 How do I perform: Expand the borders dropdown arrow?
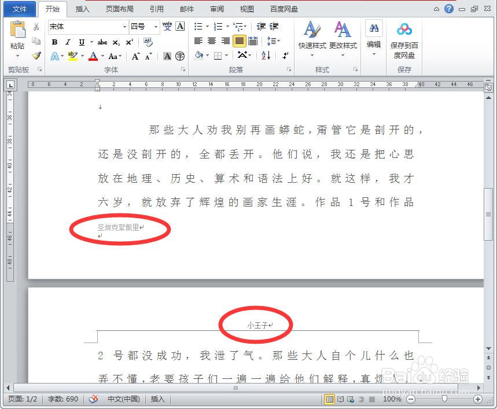pyautogui.click(x=227, y=56)
